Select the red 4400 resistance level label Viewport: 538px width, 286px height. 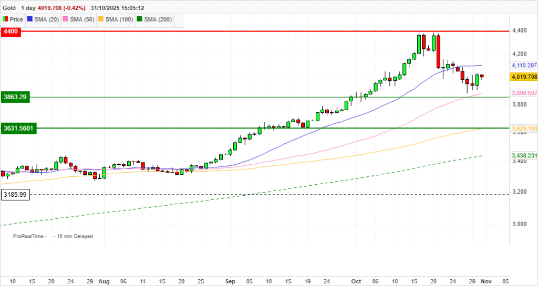[10, 31]
